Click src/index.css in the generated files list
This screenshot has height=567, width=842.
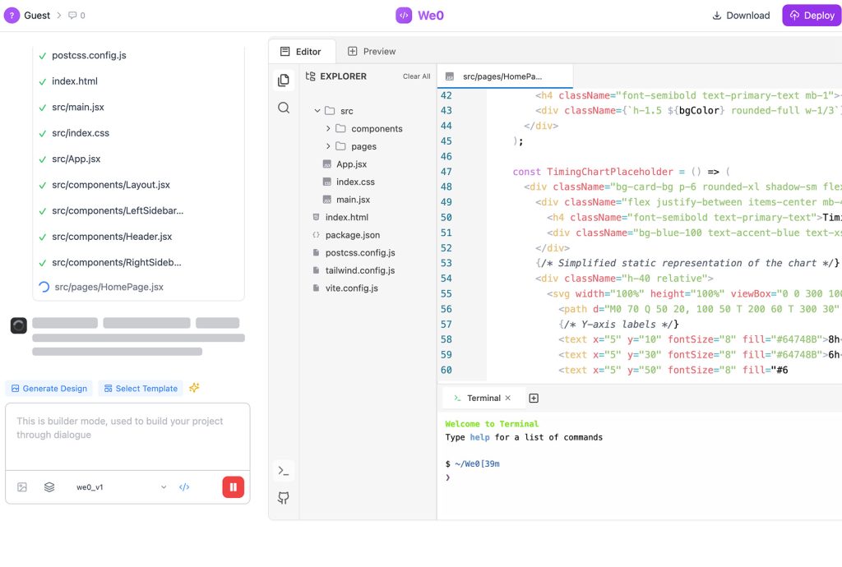click(81, 133)
